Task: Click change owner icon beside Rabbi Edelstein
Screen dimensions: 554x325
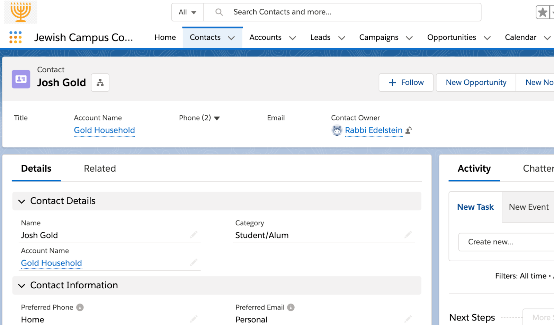Action: pos(409,130)
